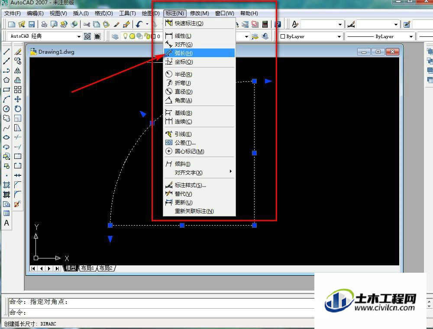Choose 线性(L) dimension menu item

(x=199, y=35)
